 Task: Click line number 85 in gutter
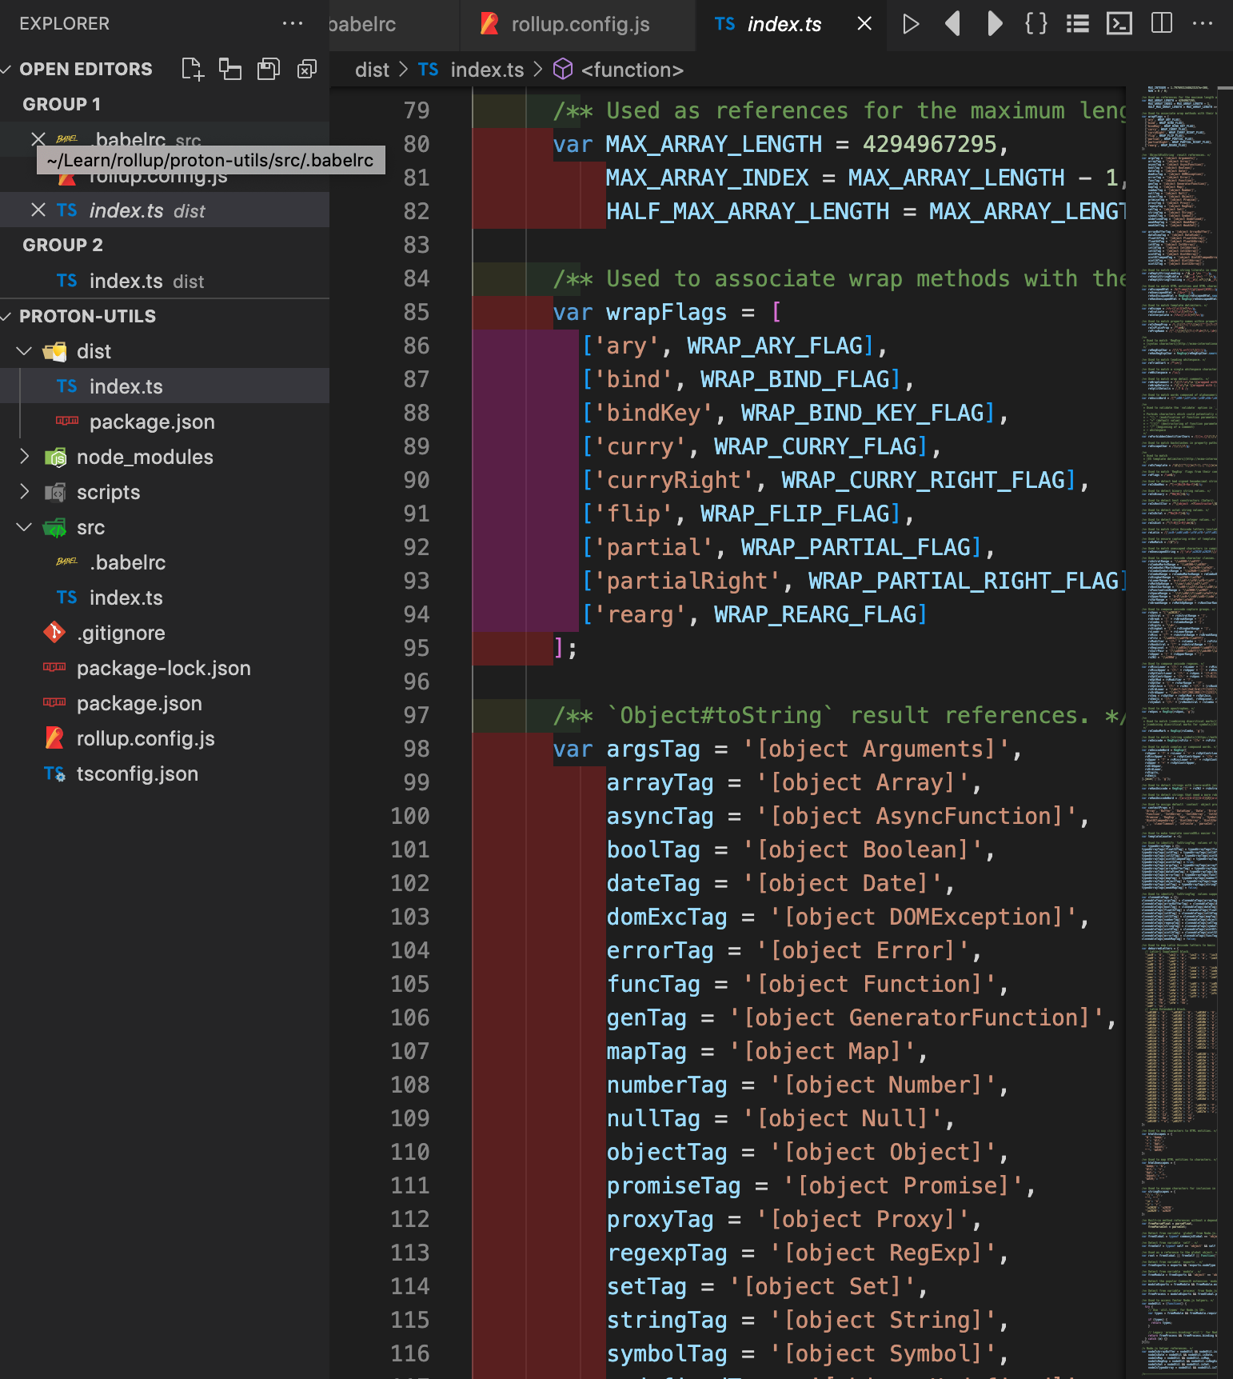pyautogui.click(x=417, y=312)
